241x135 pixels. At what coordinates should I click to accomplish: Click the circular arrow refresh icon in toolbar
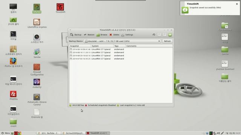click(154, 35)
